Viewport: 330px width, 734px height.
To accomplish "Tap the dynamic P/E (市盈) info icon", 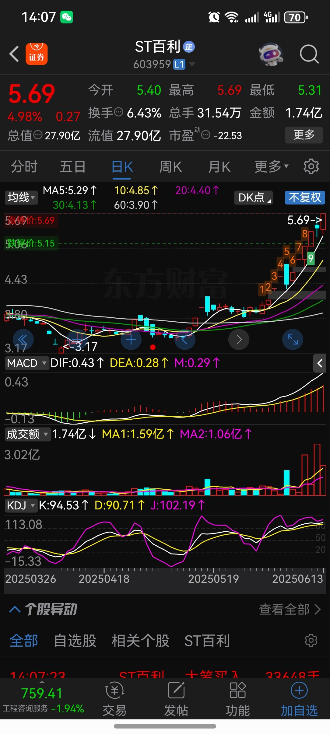I will [206, 135].
